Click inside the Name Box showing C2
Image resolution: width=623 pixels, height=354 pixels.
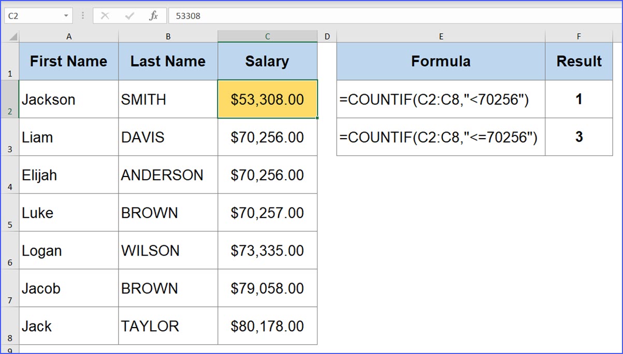click(x=31, y=16)
